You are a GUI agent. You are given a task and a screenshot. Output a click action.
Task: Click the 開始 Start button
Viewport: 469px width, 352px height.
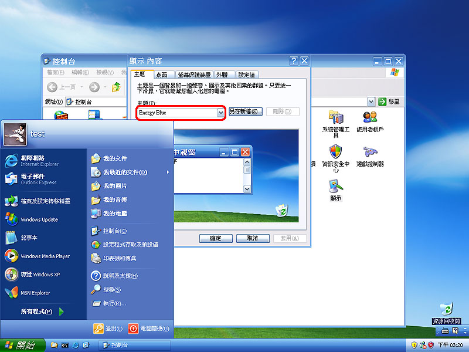point(23,345)
